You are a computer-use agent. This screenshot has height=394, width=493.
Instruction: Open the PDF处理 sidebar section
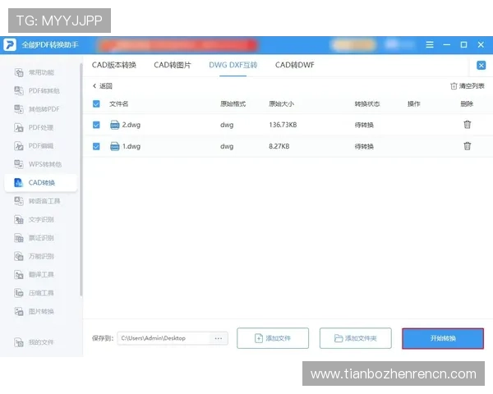(34, 127)
